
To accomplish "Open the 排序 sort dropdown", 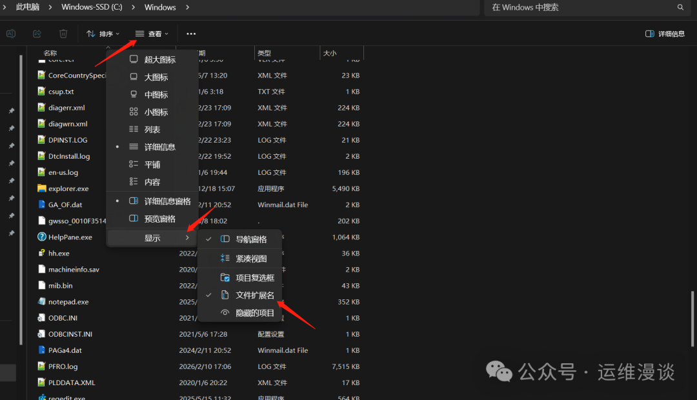I will click(103, 34).
